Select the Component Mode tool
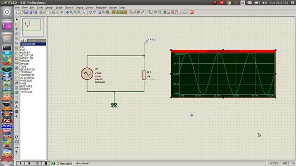 pyautogui.click(x=17, y=24)
